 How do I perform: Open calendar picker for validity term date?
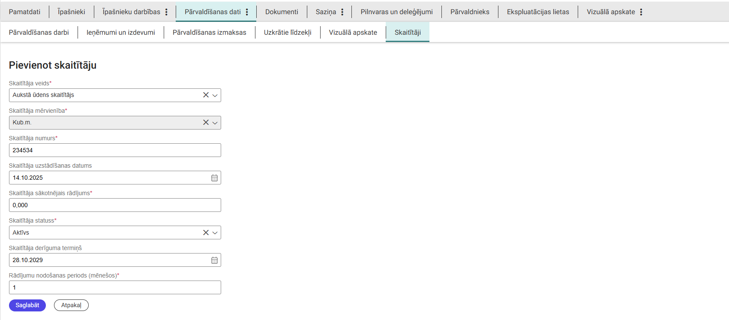(214, 260)
